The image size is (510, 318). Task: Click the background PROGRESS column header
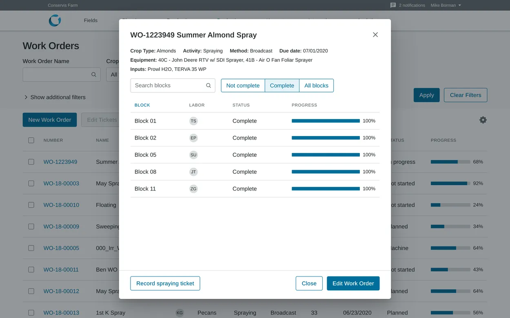click(x=443, y=140)
